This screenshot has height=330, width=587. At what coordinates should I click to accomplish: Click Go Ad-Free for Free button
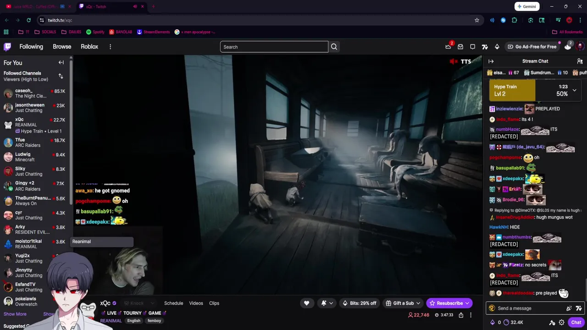[x=532, y=47]
